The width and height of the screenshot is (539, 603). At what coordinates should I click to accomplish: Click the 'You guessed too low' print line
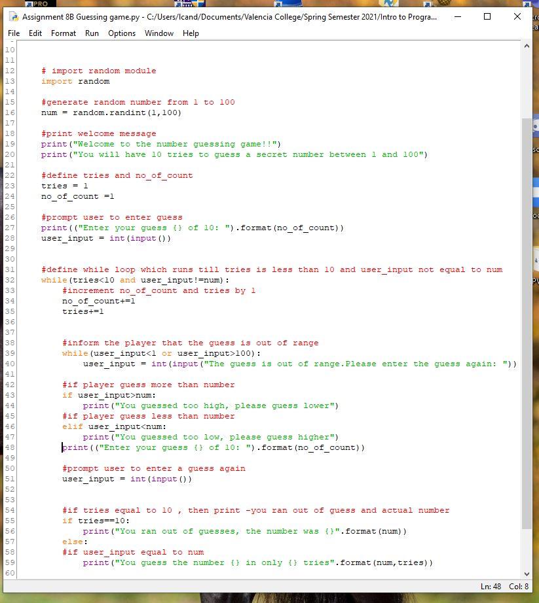[x=211, y=437]
